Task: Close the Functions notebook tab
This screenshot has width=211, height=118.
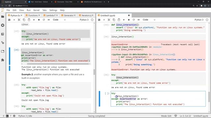Action: tap(39, 15)
